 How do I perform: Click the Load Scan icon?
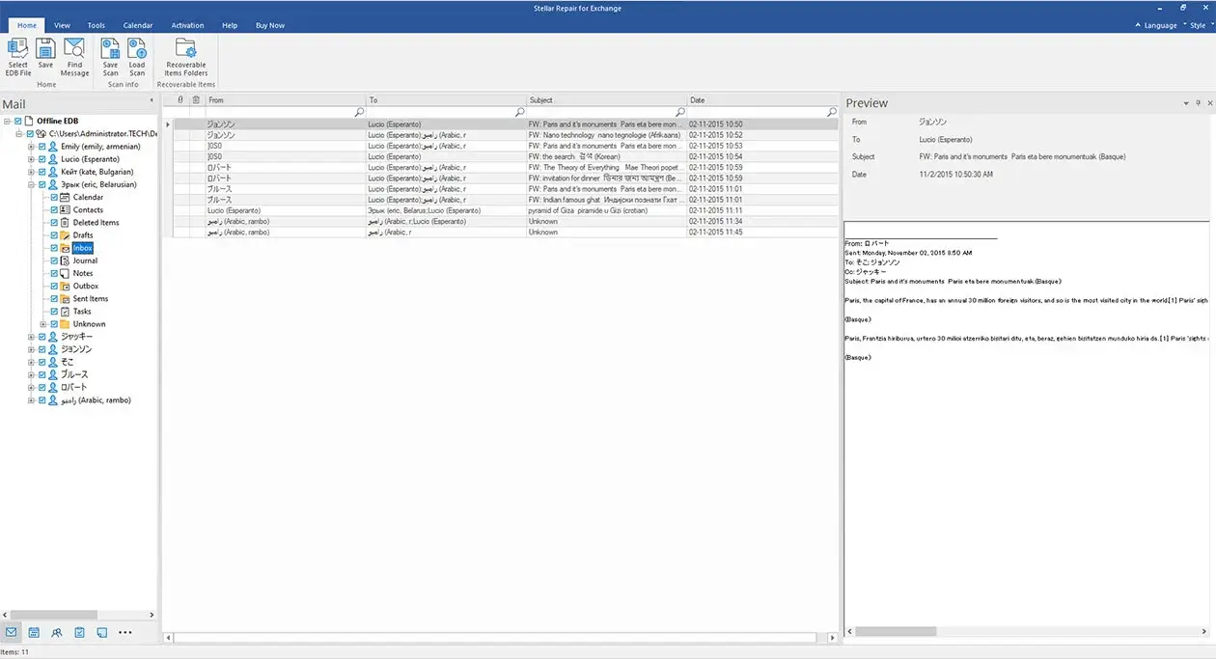tap(136, 57)
